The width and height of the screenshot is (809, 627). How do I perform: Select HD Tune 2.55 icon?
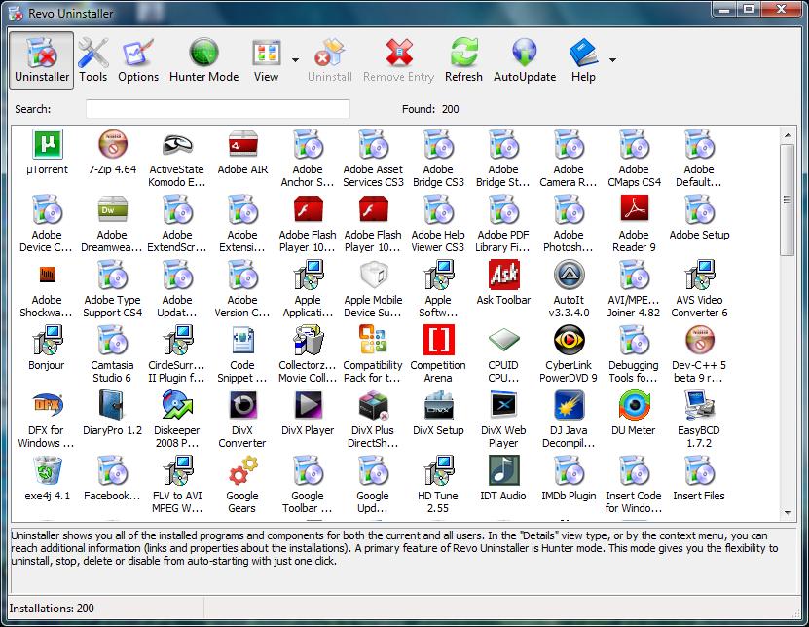coord(438,470)
